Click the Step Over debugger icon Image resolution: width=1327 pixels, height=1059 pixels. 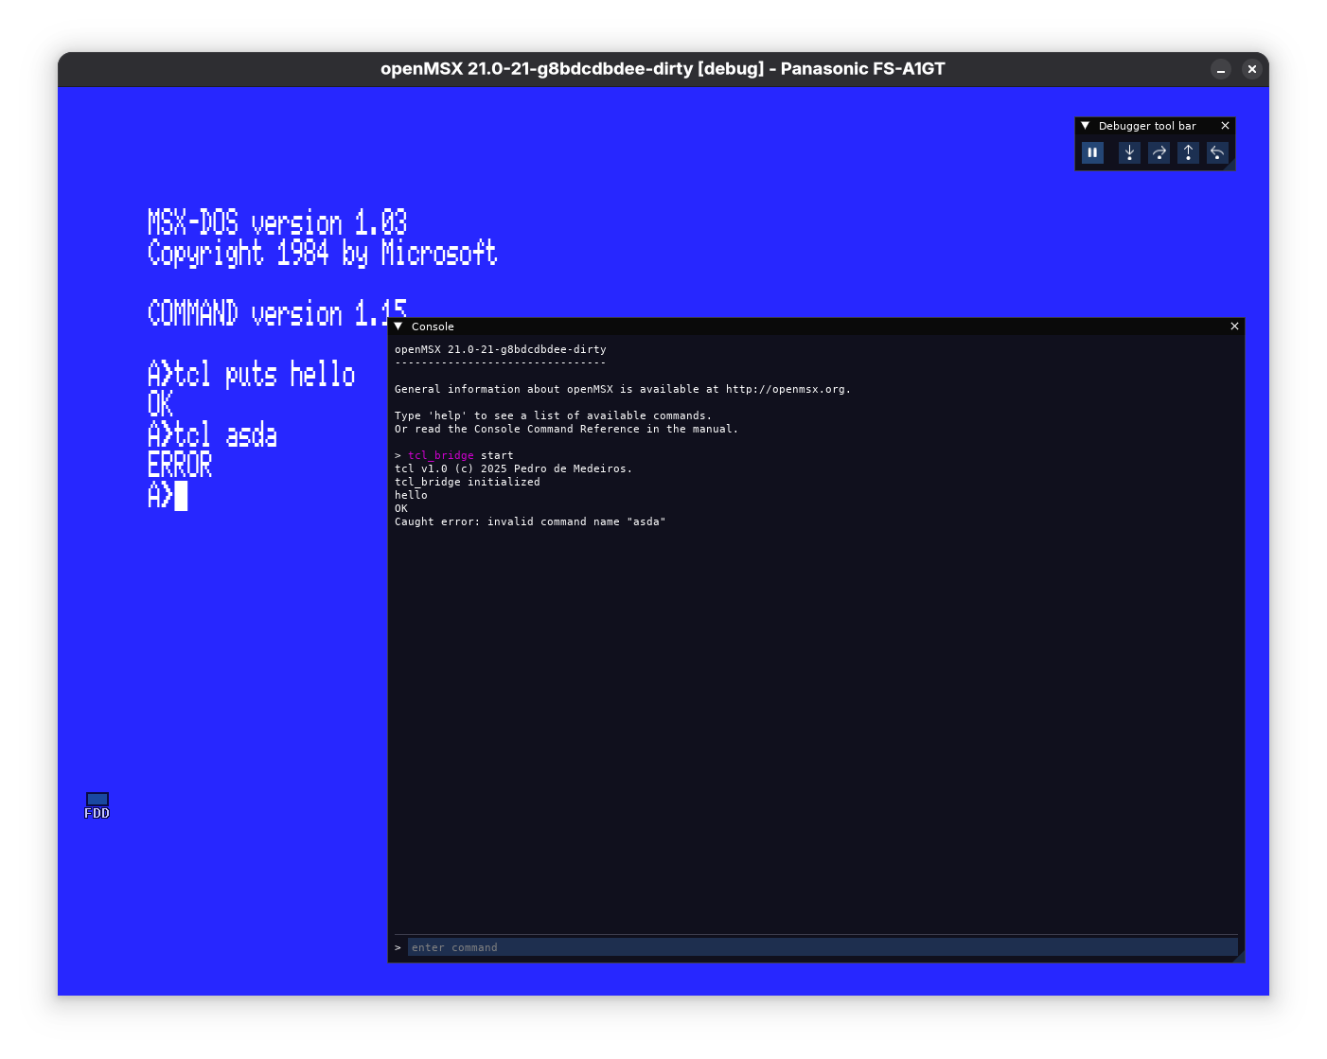click(x=1159, y=152)
